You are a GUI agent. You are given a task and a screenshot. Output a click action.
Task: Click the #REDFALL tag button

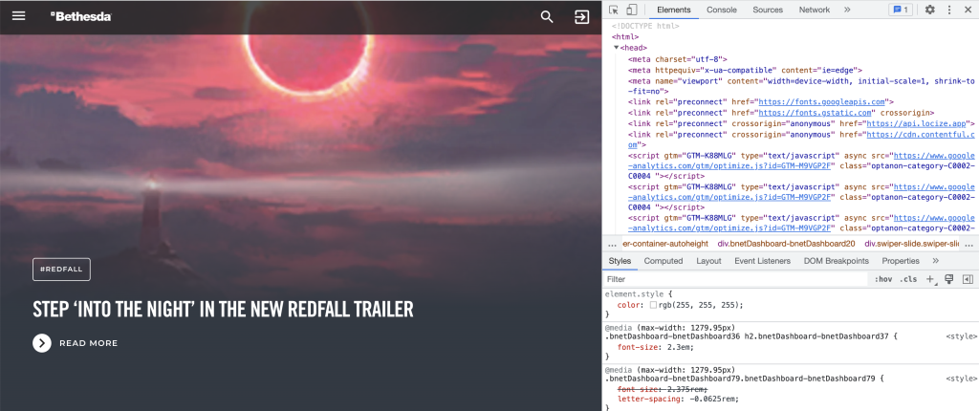[x=61, y=270]
